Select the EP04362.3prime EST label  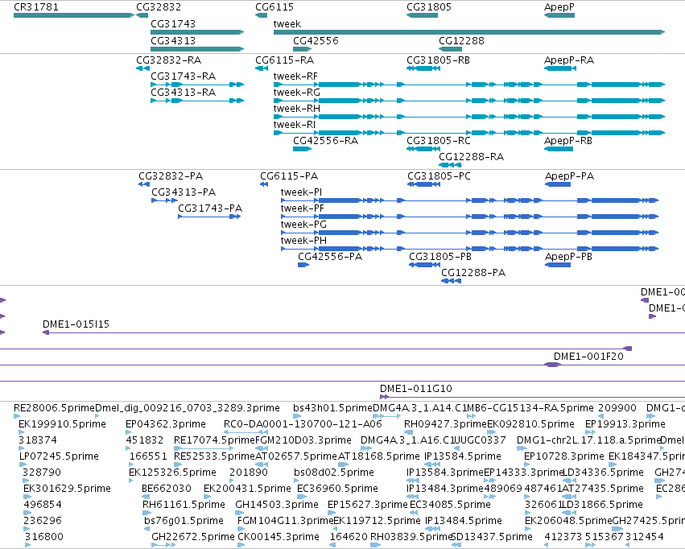(166, 424)
